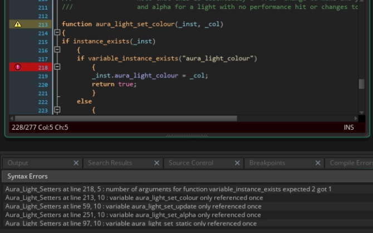This screenshot has width=373, height=233.
Task: Click the INS insert mode indicator
Action: pyautogui.click(x=349, y=127)
